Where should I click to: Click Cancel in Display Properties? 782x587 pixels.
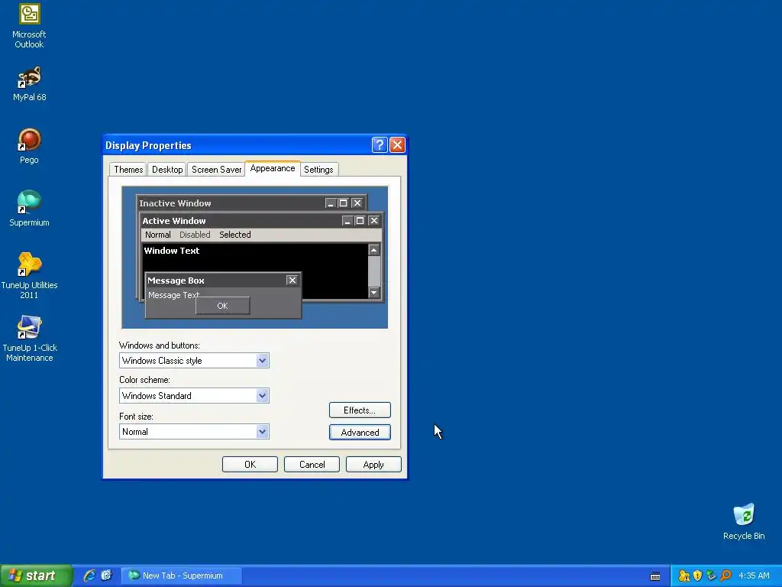[312, 464]
